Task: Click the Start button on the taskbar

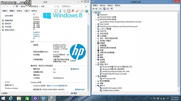Action: pos(3,98)
